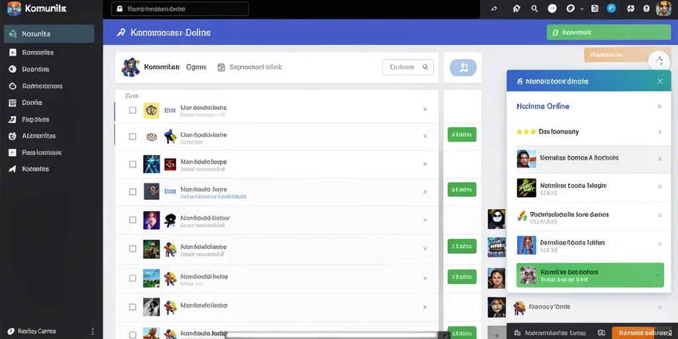Image resolution: width=678 pixels, height=339 pixels.
Task: Click the curved arrow icon left of home icon
Action: coord(494,9)
